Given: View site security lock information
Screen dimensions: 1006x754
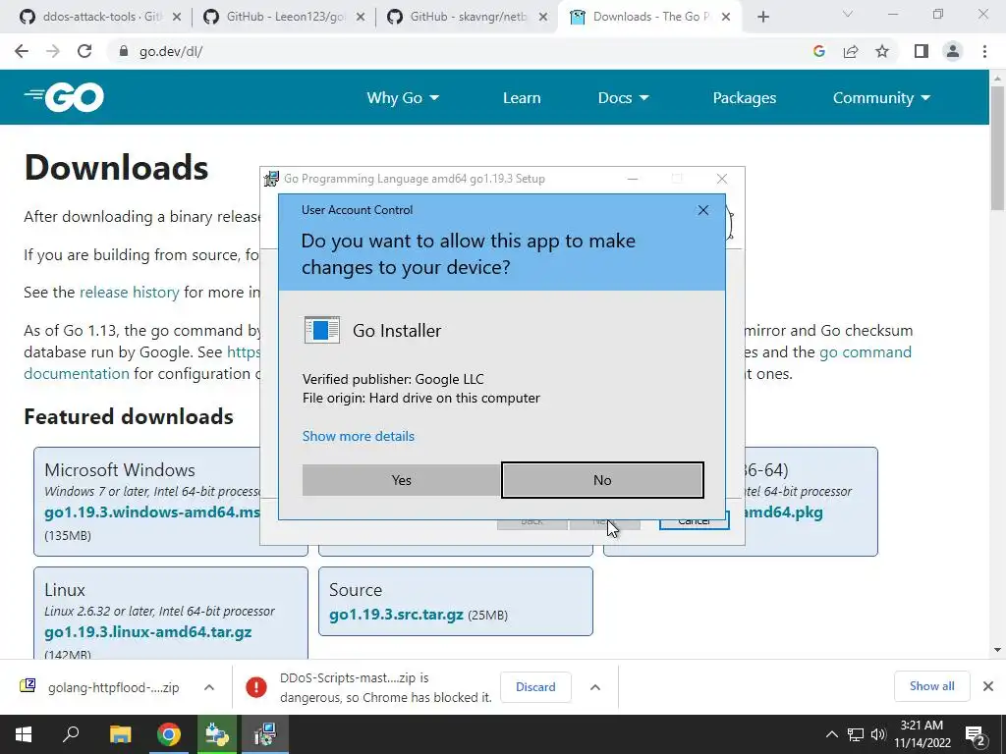Looking at the screenshot, I should point(124,51).
